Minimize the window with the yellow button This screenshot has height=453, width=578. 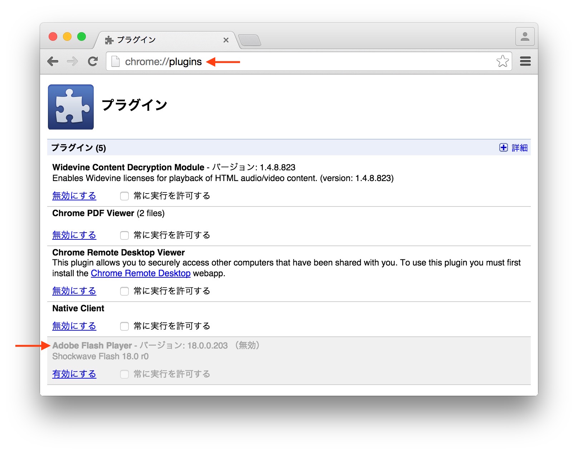pyautogui.click(x=67, y=36)
